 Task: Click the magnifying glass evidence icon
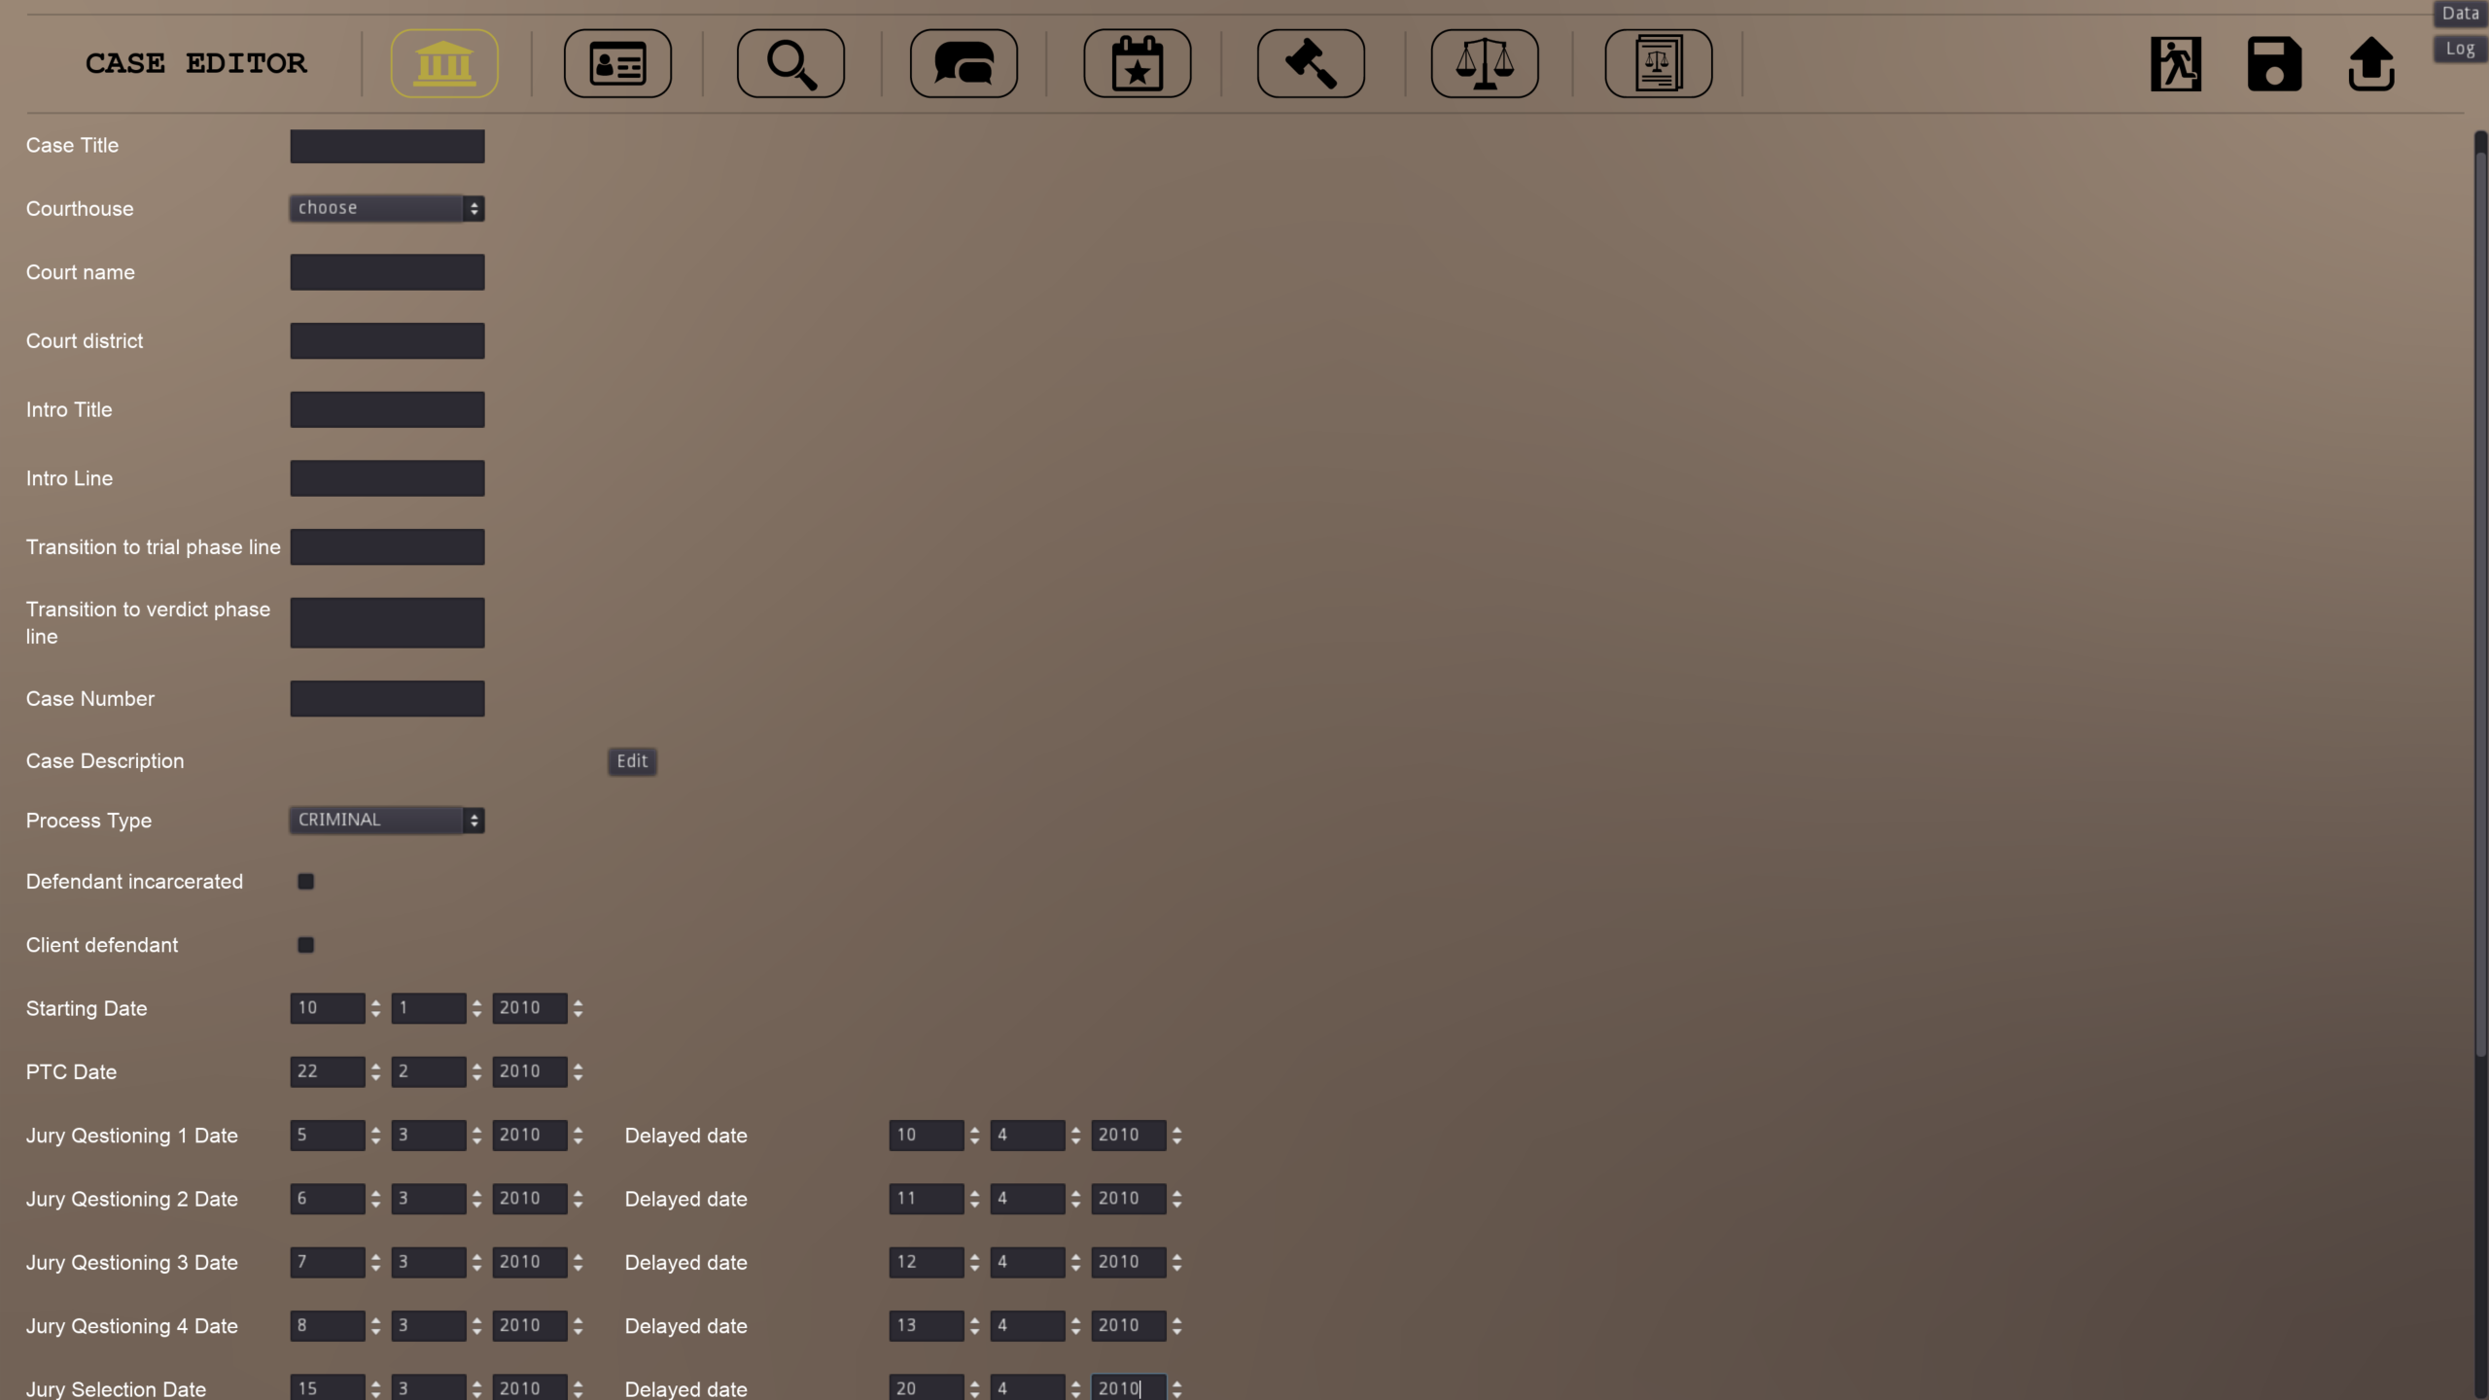(790, 64)
